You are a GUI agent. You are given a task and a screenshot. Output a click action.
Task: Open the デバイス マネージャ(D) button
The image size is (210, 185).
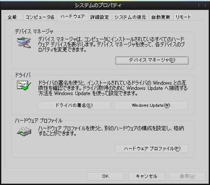coord(152,61)
